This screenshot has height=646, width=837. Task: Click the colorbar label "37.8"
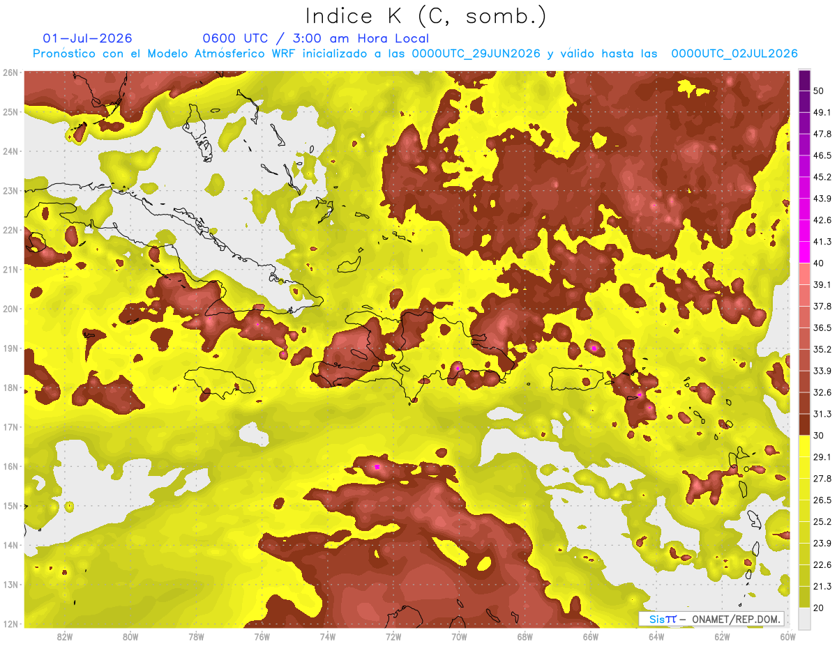pos(822,307)
